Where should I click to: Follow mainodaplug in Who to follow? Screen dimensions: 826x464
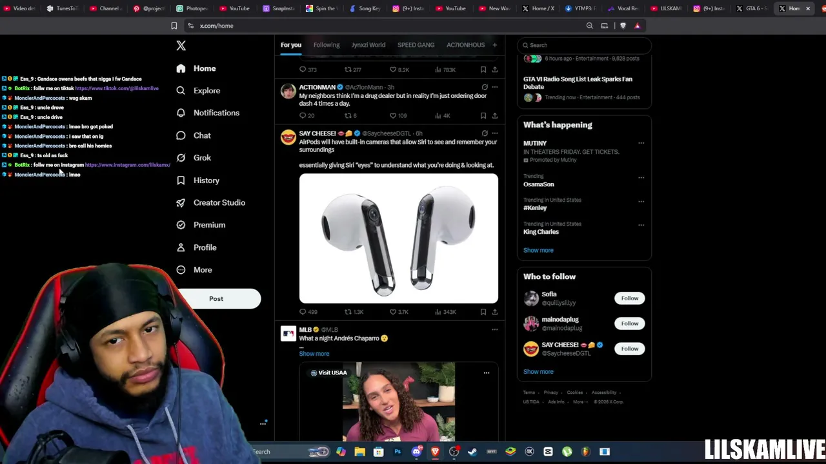point(630,324)
